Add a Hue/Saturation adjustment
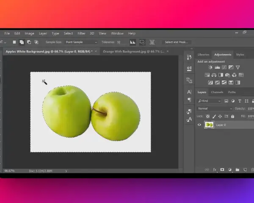Image resolution: width=254 pixels, height=203 pixels. (207, 75)
